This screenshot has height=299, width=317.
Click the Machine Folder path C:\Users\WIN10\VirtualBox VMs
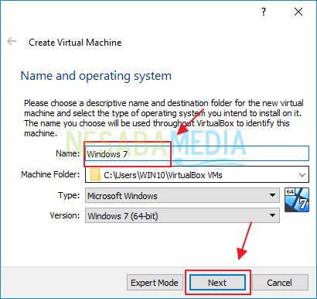pyautogui.click(x=163, y=175)
